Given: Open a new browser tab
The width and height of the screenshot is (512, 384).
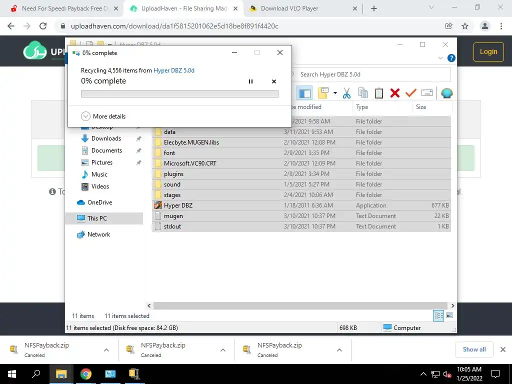Looking at the screenshot, I should 374,8.
